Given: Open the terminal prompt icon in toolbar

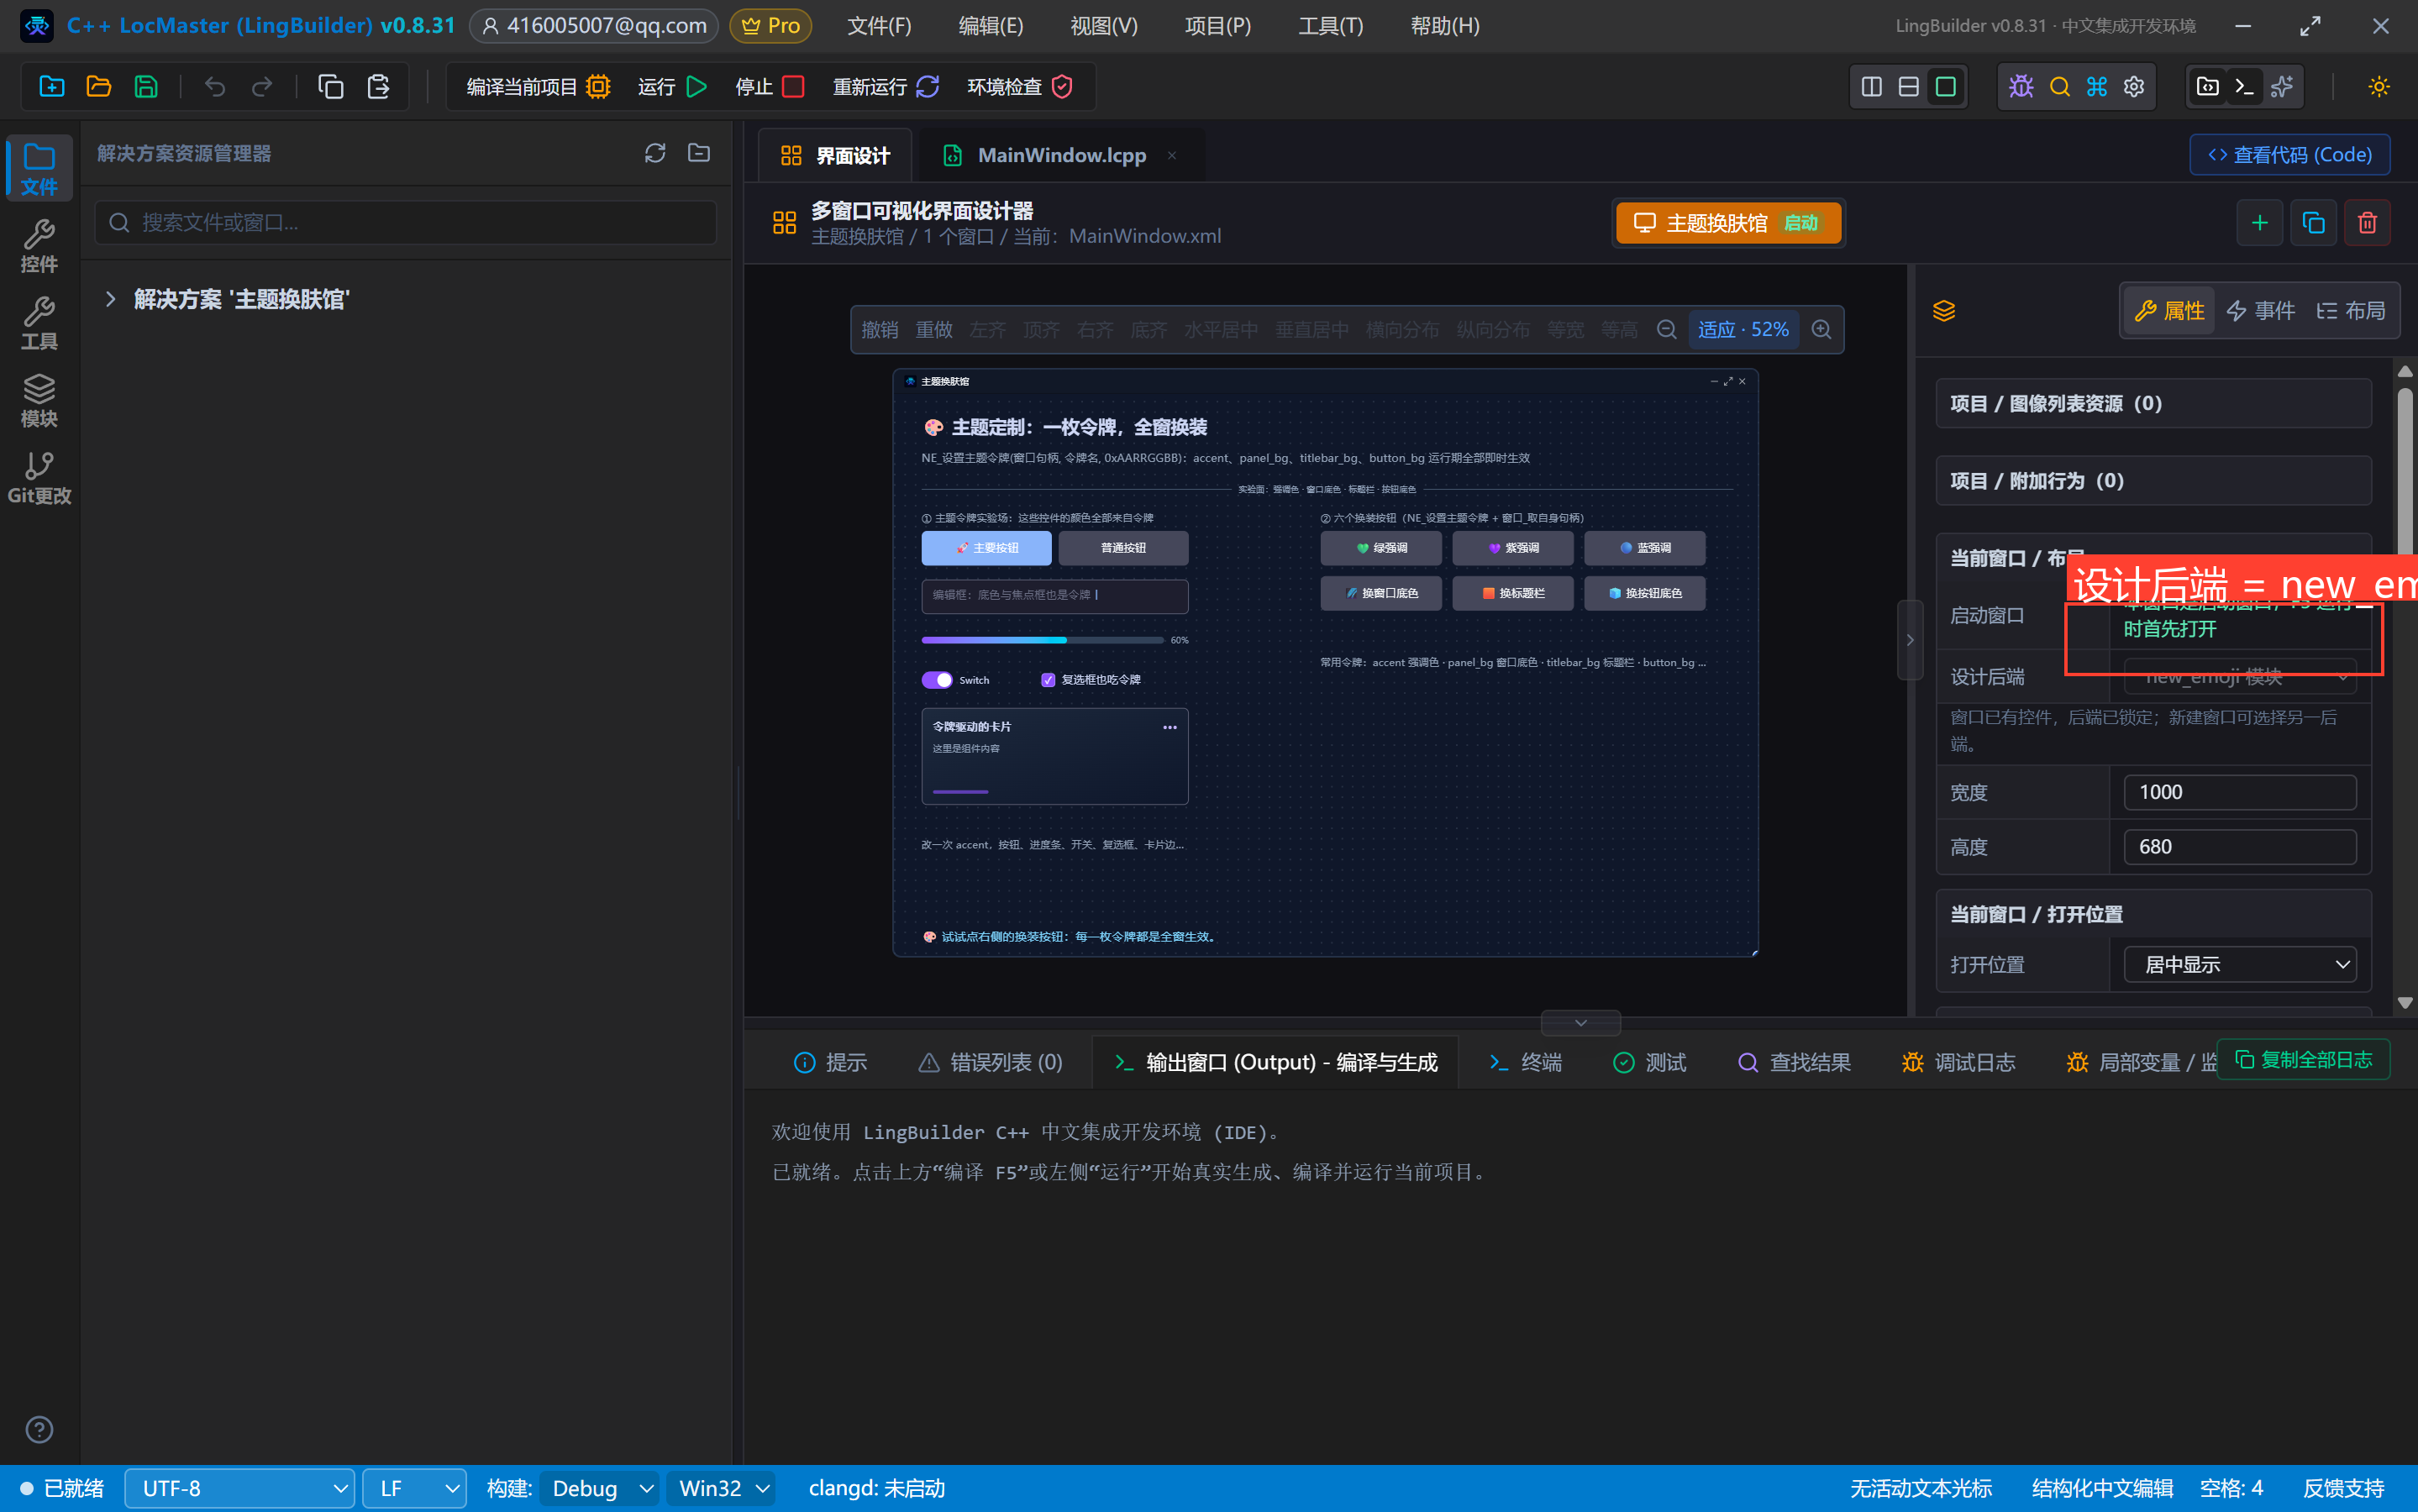Looking at the screenshot, I should (2245, 86).
